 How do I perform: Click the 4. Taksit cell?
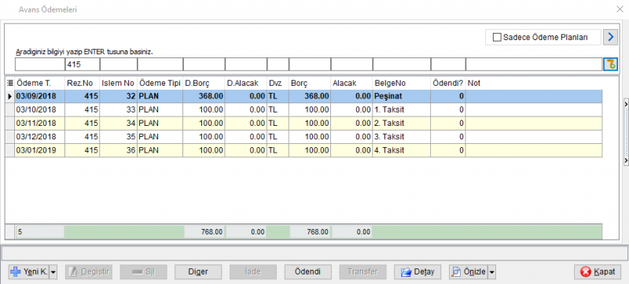[x=402, y=150]
